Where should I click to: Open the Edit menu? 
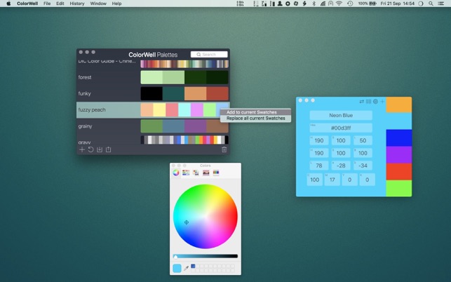(x=60, y=4)
